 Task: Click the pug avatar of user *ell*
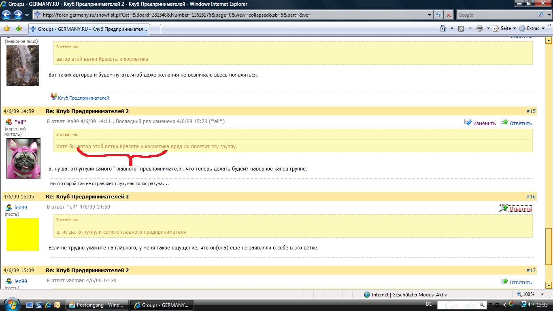click(x=23, y=158)
